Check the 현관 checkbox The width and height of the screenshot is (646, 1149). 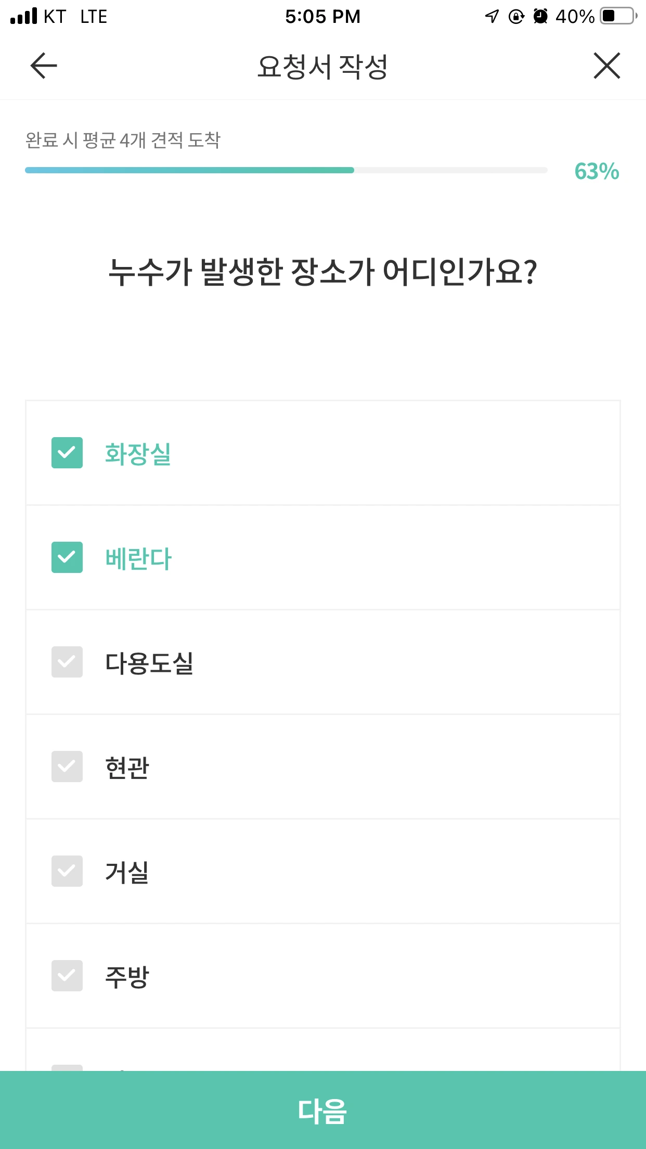(x=67, y=767)
